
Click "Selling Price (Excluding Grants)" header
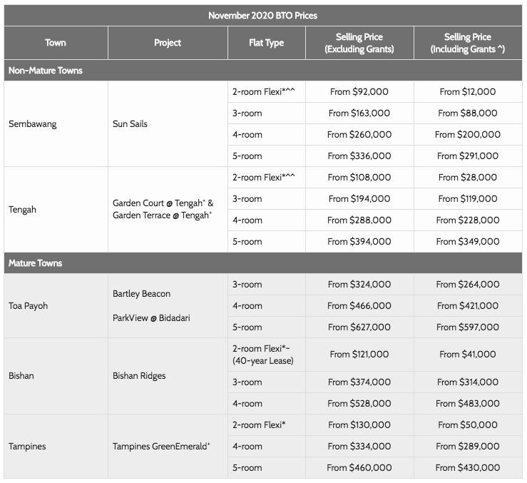click(x=359, y=43)
